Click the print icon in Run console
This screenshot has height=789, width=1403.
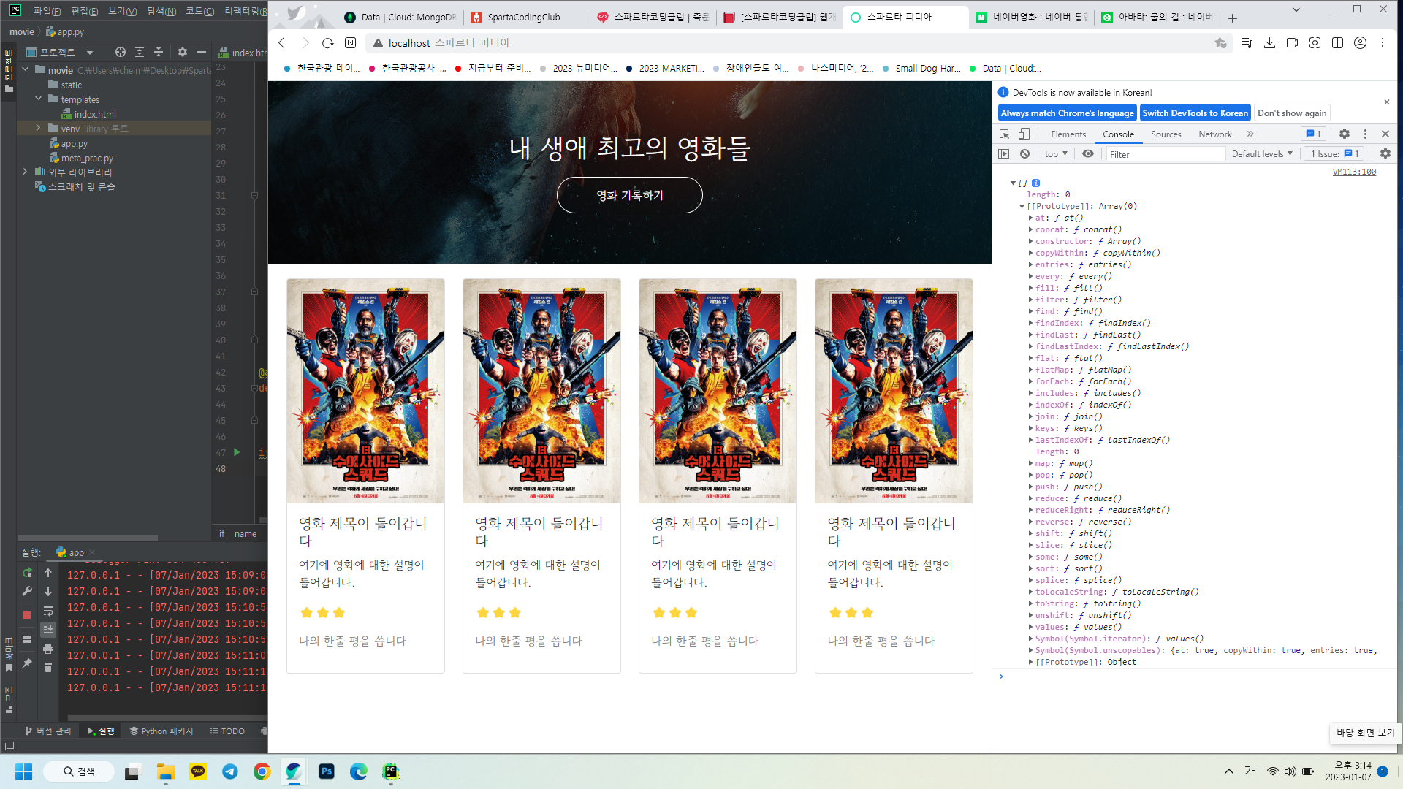48,649
